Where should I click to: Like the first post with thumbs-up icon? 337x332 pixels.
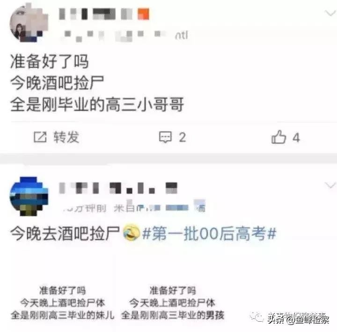(x=278, y=137)
